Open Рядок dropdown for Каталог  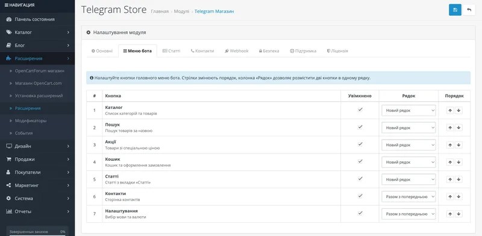pyautogui.click(x=408, y=110)
